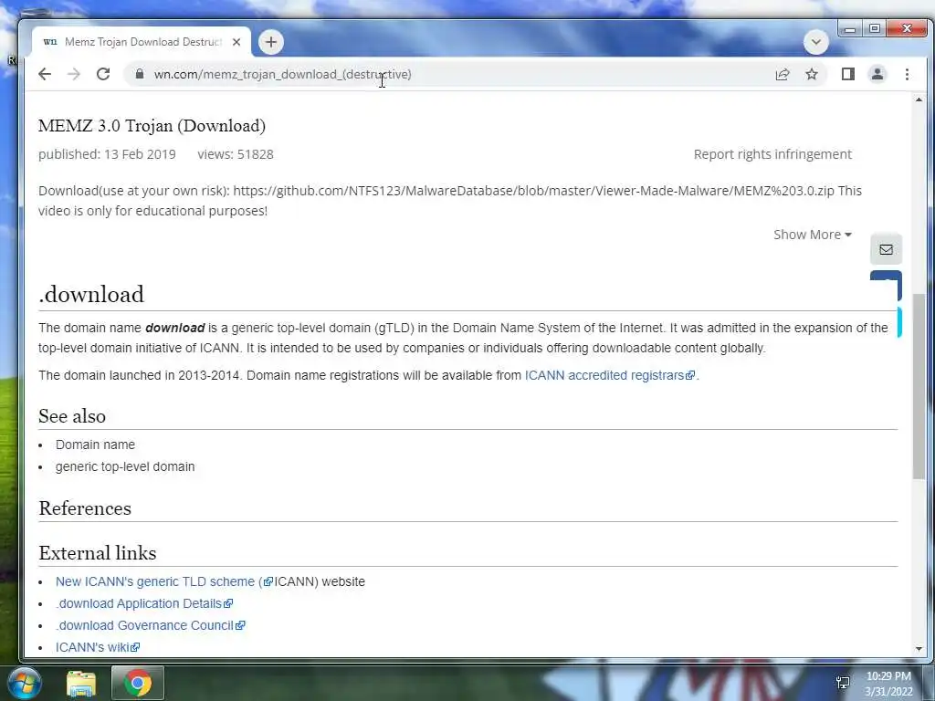Click the dark blue share button
Viewport: 935px width, 701px height.
pyautogui.click(x=886, y=285)
